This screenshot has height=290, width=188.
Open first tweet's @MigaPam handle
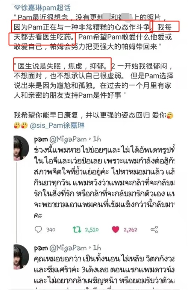[68, 139]
